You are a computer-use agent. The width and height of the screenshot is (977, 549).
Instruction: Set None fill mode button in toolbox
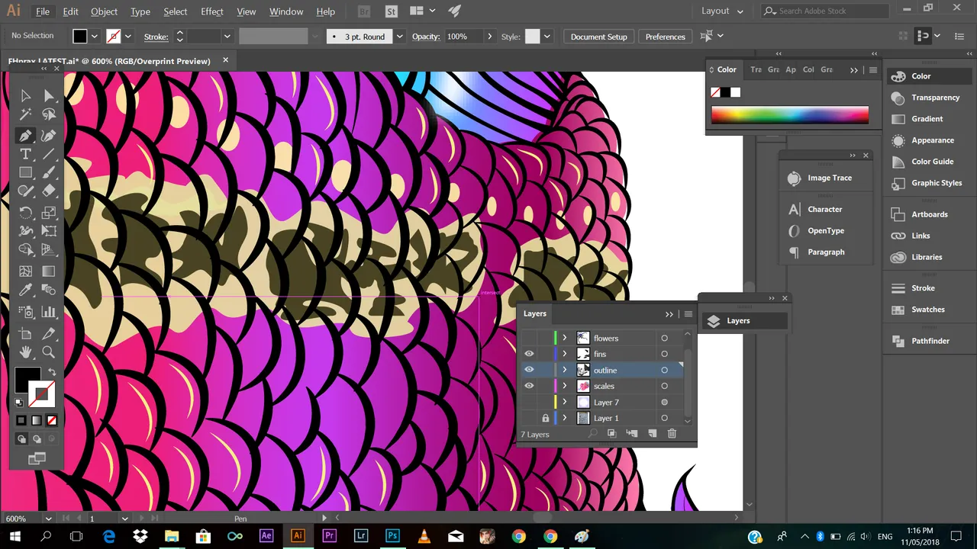coord(51,420)
